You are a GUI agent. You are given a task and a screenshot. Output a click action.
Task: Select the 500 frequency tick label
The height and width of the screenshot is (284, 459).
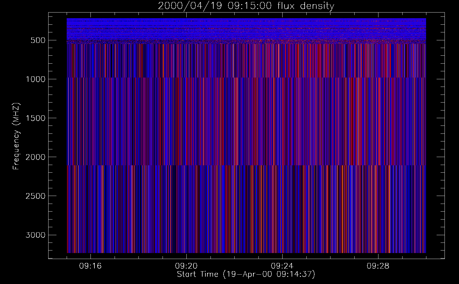coord(38,40)
